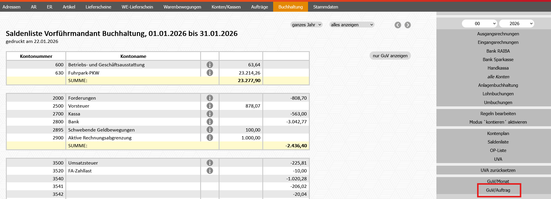Open Anlagenbuchhaltung in the sidebar
The width and height of the screenshot is (551, 199).
(x=498, y=85)
